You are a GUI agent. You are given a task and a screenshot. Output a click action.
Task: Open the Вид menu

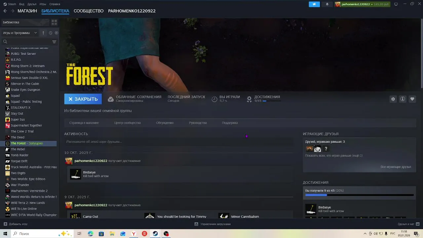(22, 4)
